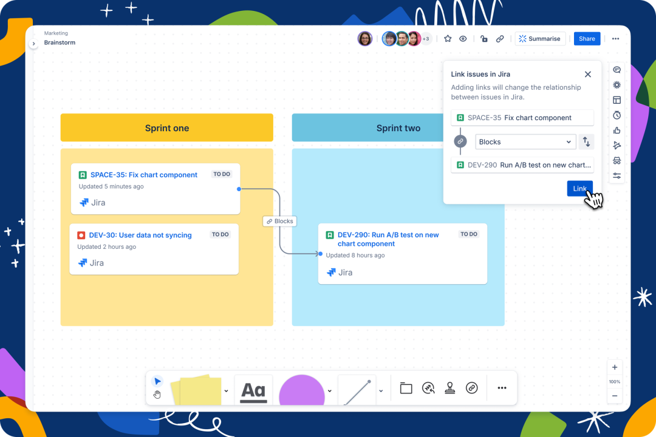Zoom out with the minus button
This screenshot has width=656, height=437.
615,396
